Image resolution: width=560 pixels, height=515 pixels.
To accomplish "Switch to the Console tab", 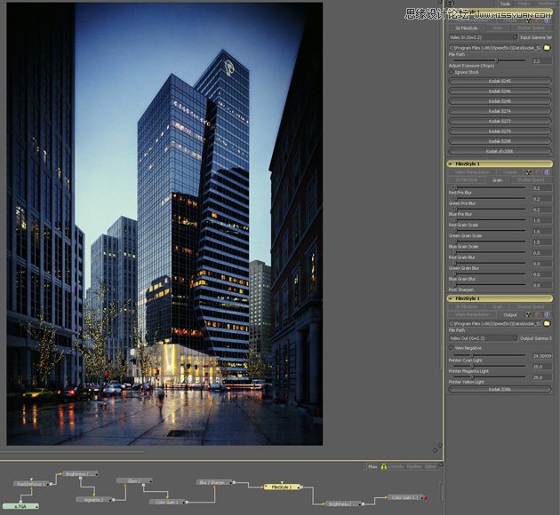I will point(396,466).
